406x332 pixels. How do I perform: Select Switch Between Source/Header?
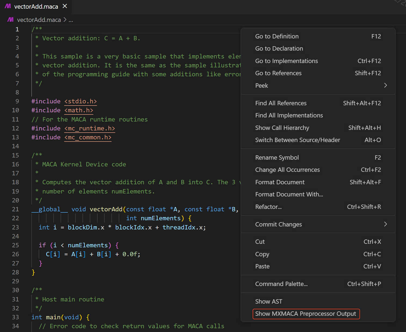point(298,140)
